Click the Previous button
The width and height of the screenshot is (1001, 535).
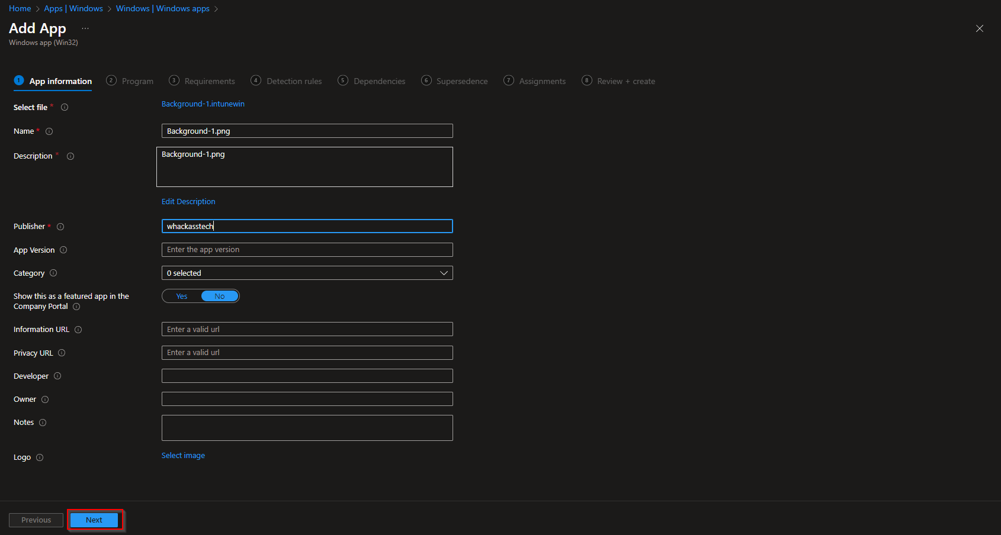coord(36,520)
